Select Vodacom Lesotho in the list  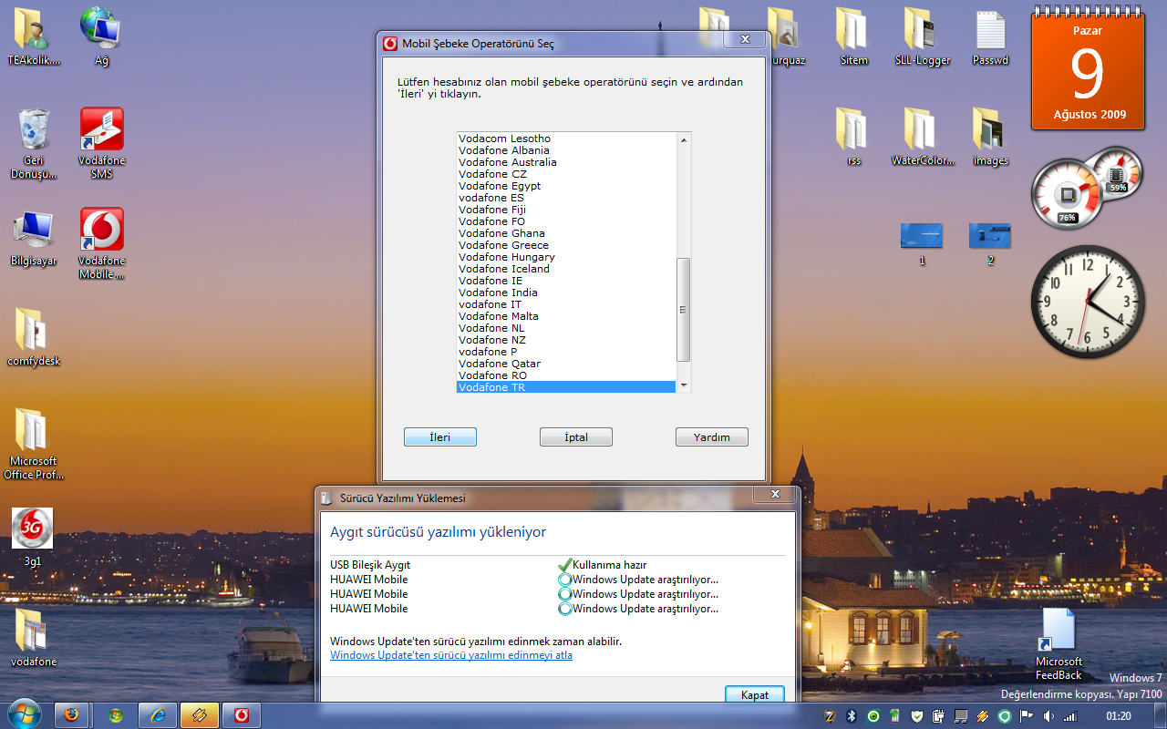566,139
